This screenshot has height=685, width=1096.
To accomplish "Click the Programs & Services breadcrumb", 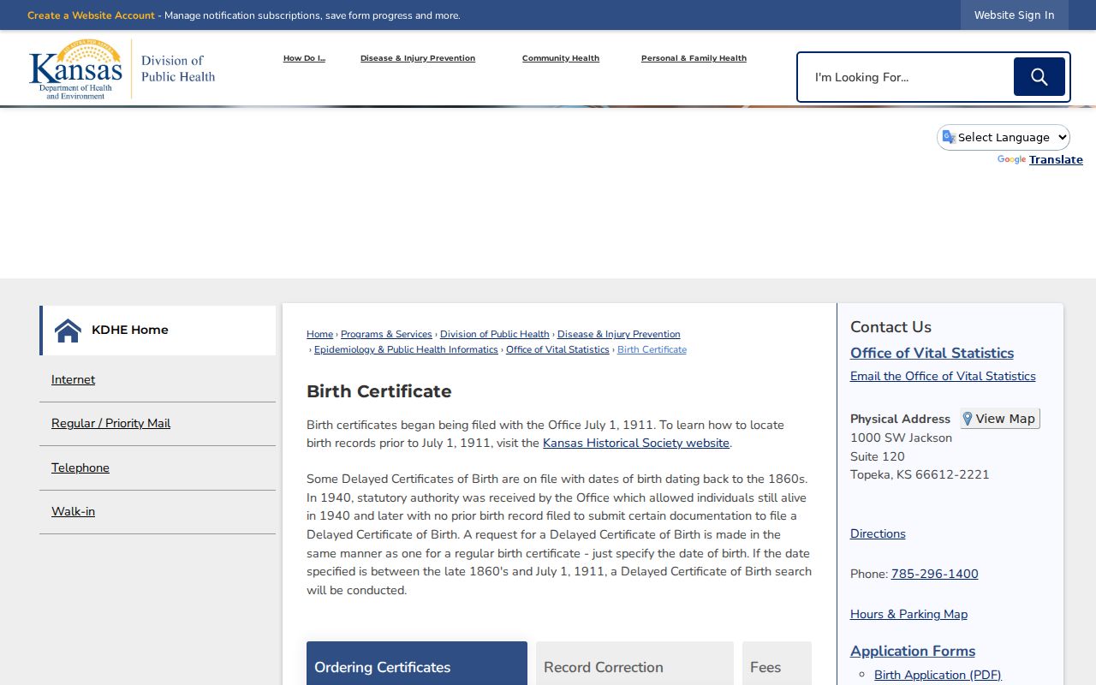I will tap(386, 335).
